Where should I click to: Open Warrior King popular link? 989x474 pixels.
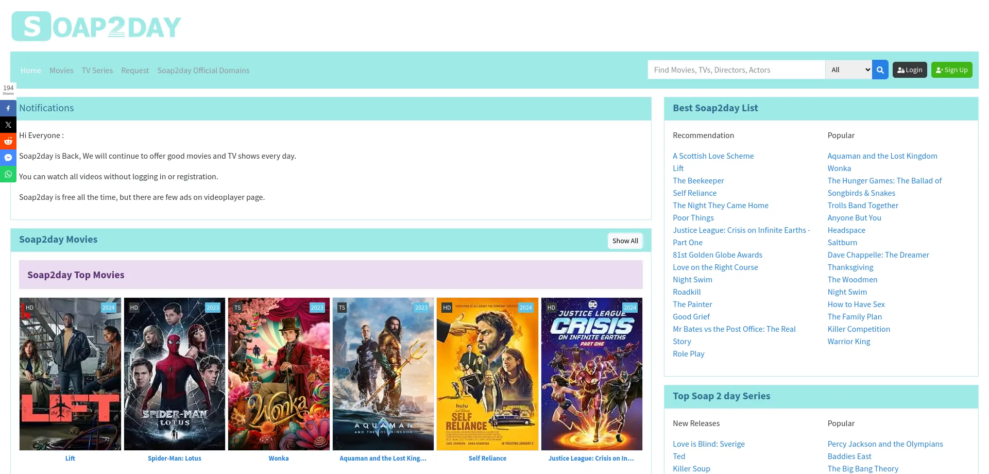point(849,342)
